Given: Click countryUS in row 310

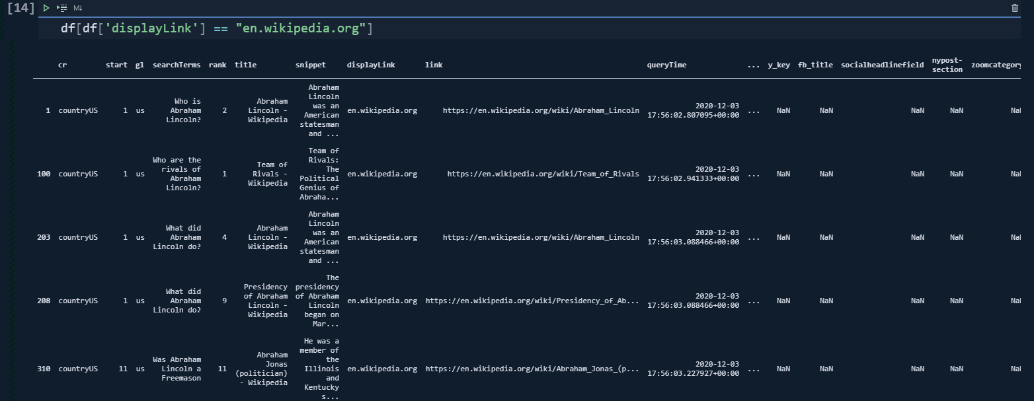Looking at the screenshot, I should tap(78, 369).
